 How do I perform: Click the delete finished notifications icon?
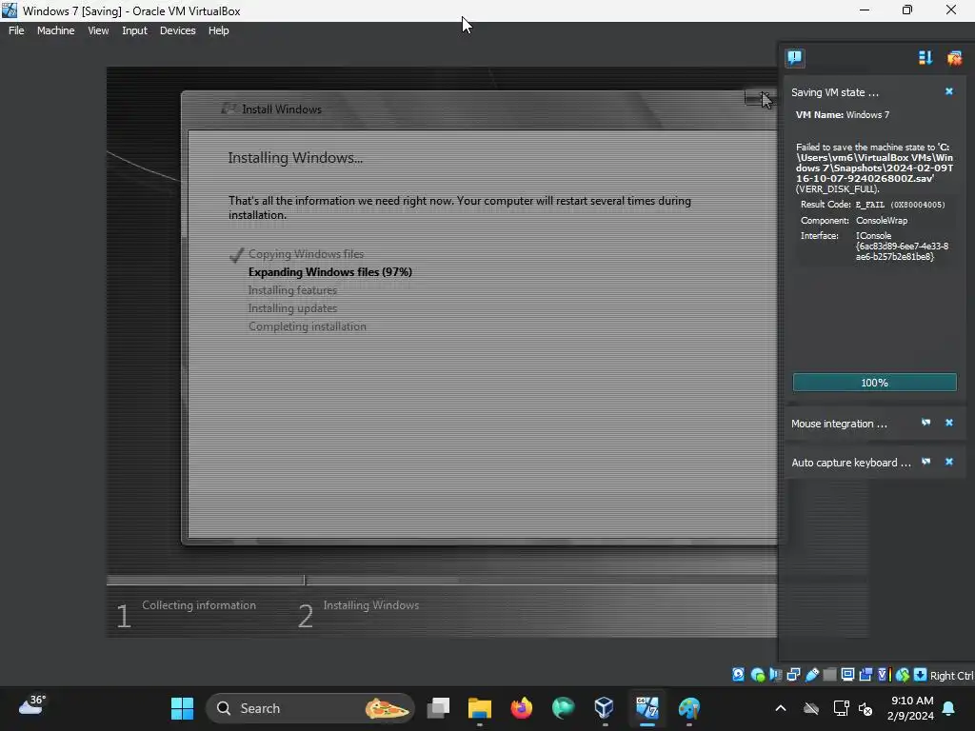pyautogui.click(x=954, y=58)
